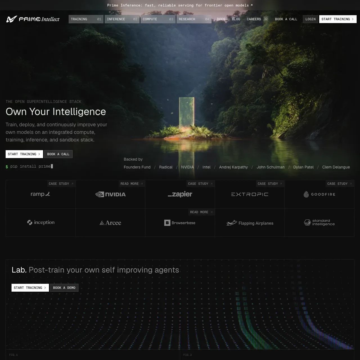Click Founders Fund in the backers list

point(137,167)
